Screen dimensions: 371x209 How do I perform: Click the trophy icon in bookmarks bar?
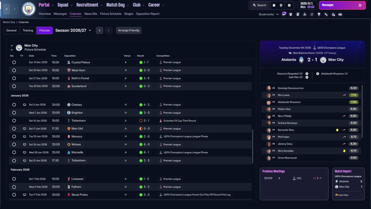click(x=319, y=14)
